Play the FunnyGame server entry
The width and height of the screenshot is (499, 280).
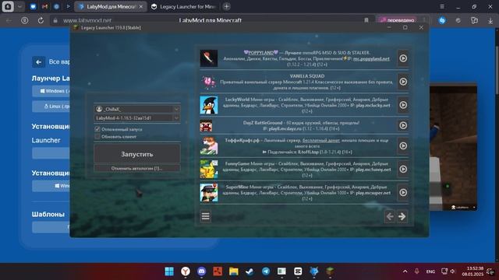tap(403, 170)
